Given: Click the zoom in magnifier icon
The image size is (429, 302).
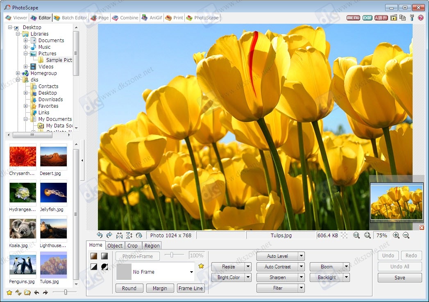Looking at the screenshot, I should coord(396,235).
